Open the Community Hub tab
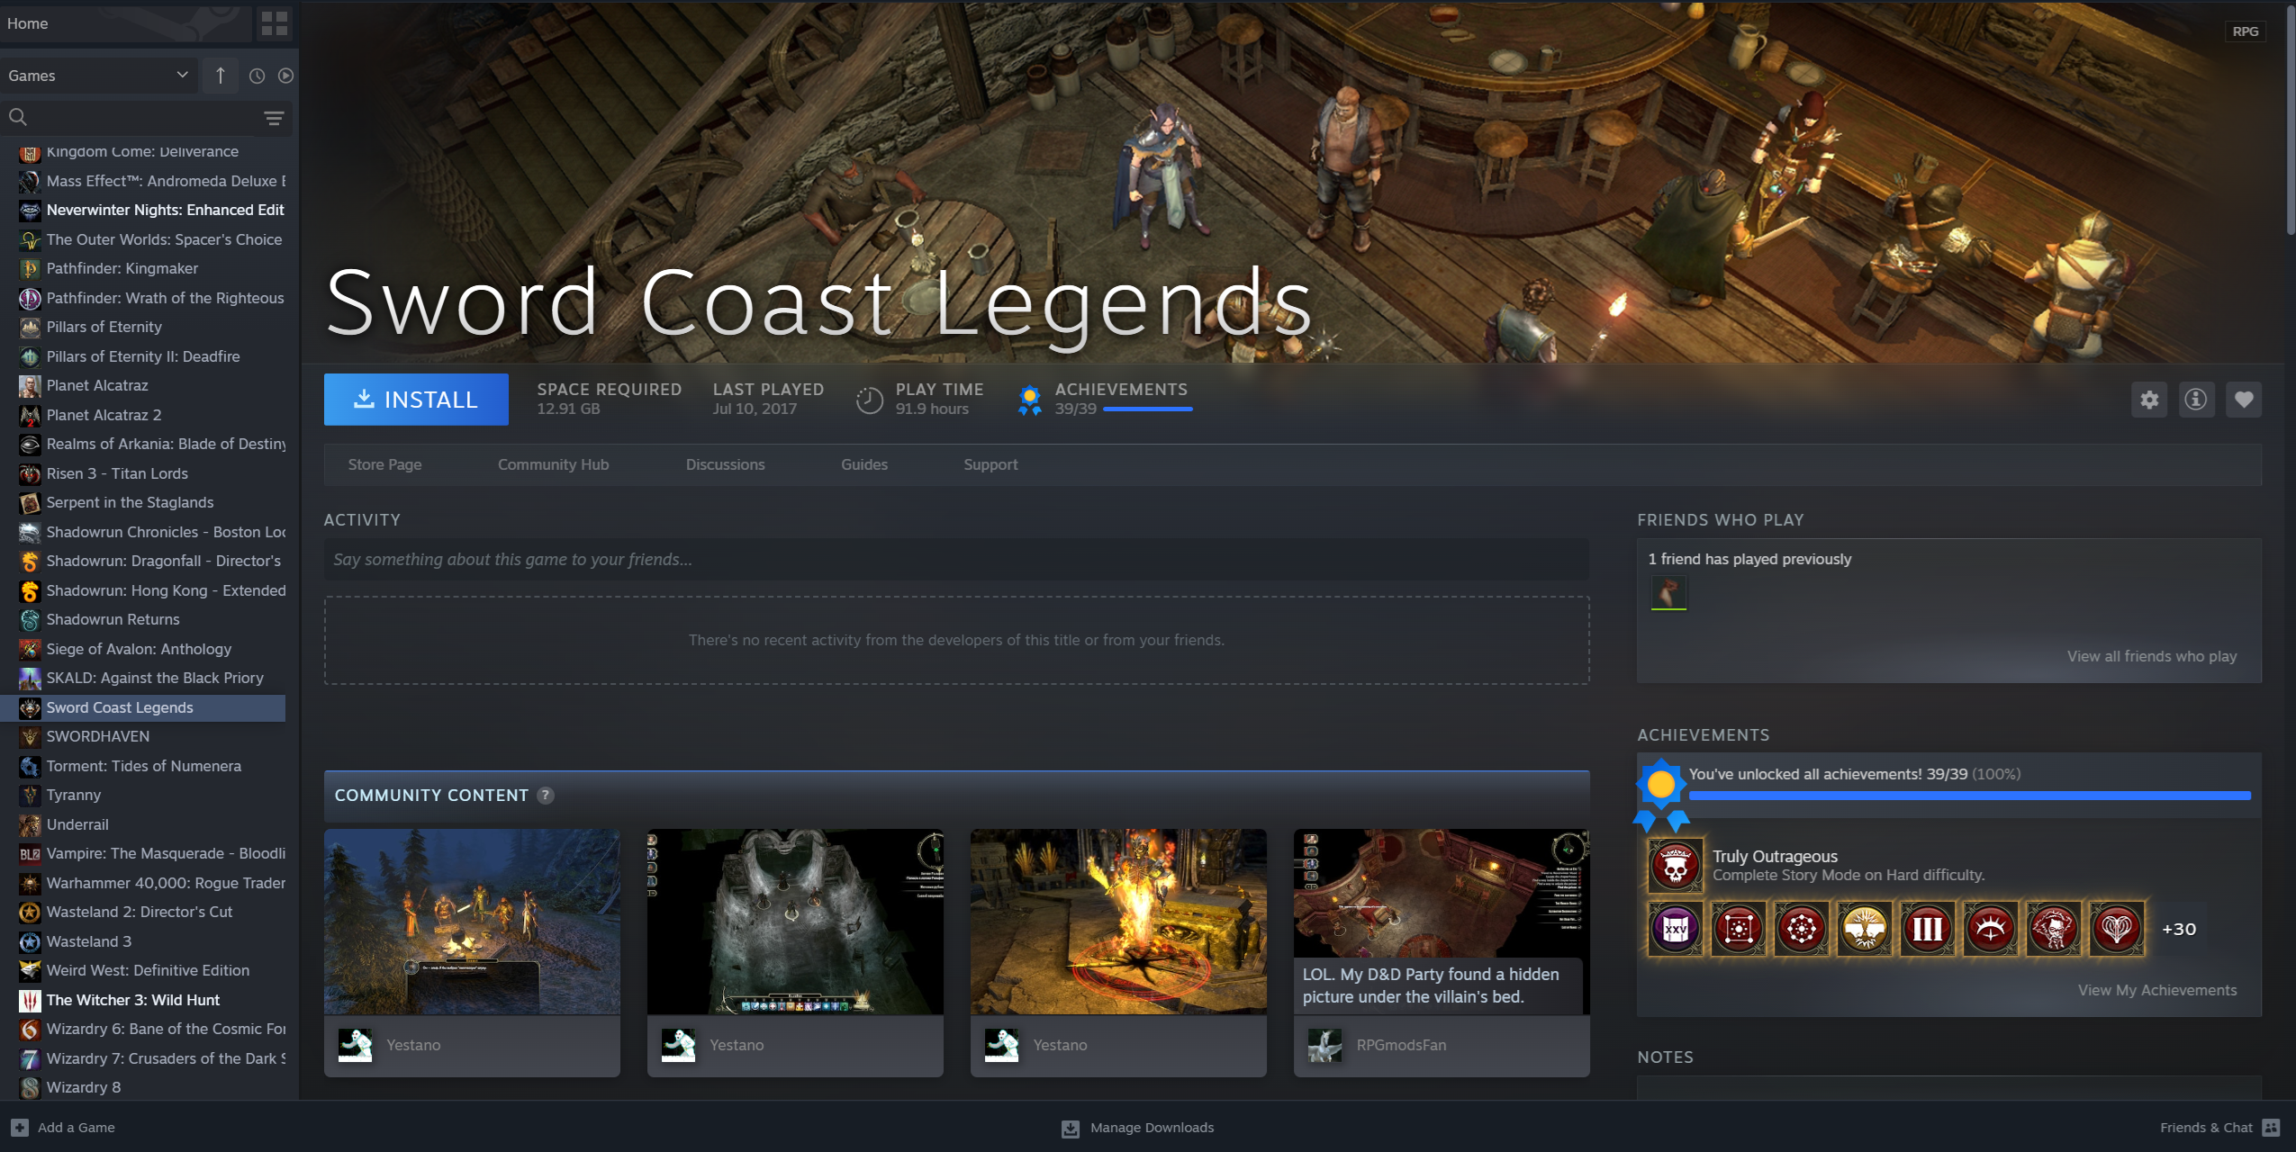 coord(553,464)
